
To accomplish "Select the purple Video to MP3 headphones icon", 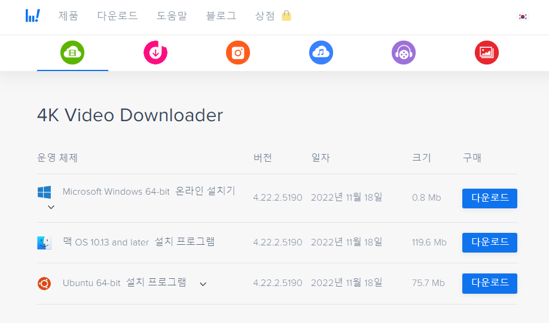I will (404, 53).
